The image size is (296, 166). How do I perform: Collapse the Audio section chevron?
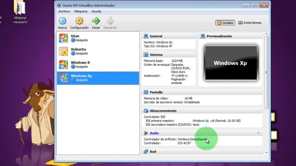(x=259, y=133)
